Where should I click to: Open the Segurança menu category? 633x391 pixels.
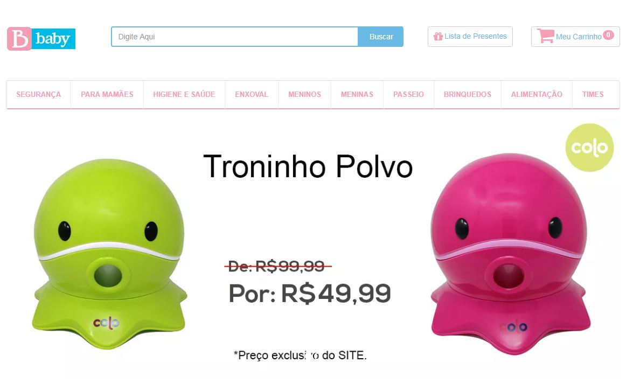point(38,94)
